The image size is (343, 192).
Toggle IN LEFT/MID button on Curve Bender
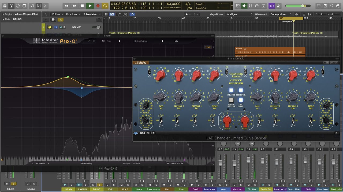[231, 90]
